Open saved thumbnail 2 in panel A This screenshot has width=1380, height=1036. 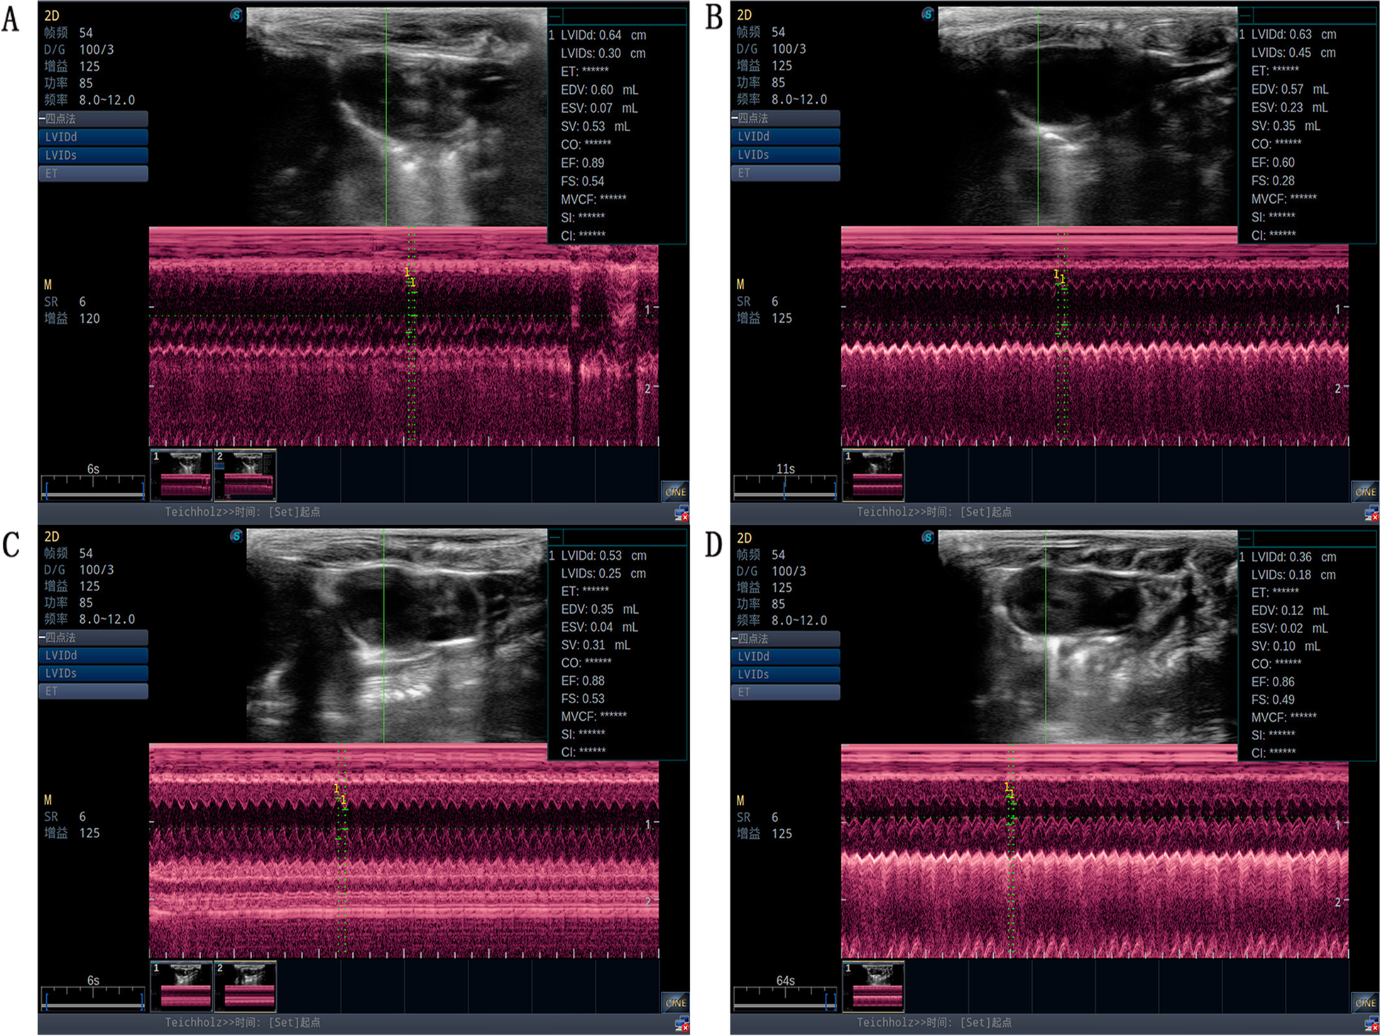coord(245,474)
